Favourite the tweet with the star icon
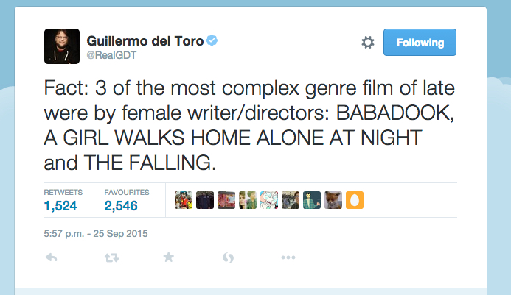The height and width of the screenshot is (295, 511). 168,257
